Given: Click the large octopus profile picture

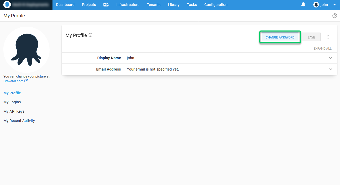Looking at the screenshot, I should (x=26, y=50).
